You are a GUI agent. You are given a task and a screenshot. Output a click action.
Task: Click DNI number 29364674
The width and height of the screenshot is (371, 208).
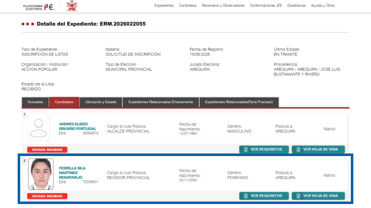click(90, 133)
